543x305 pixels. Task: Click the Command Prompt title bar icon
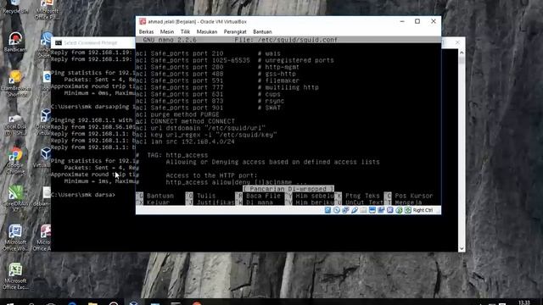pos(59,43)
